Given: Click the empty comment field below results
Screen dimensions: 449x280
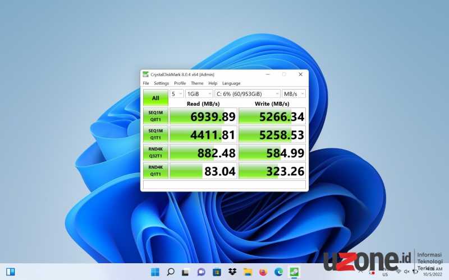Looking at the screenshot, I should pos(224,185).
